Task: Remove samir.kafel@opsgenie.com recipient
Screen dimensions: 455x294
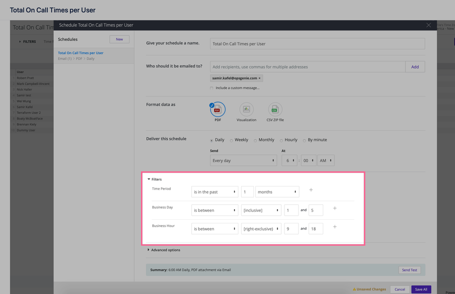Action: point(259,78)
